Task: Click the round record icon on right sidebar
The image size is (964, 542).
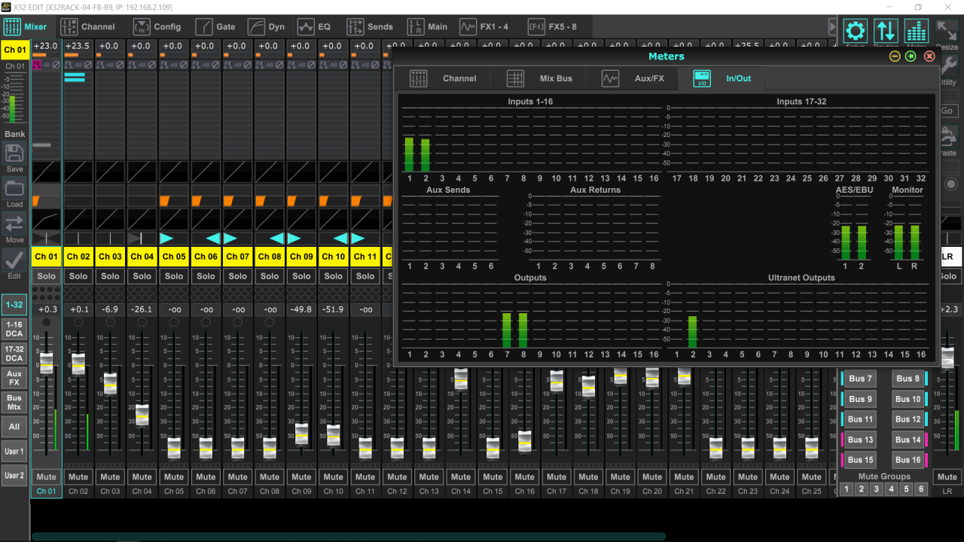Action: pos(951,184)
